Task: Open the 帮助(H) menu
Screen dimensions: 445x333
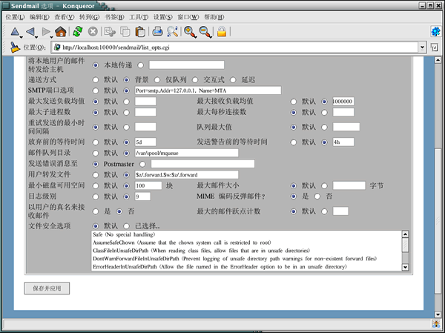Action: pos(214,17)
